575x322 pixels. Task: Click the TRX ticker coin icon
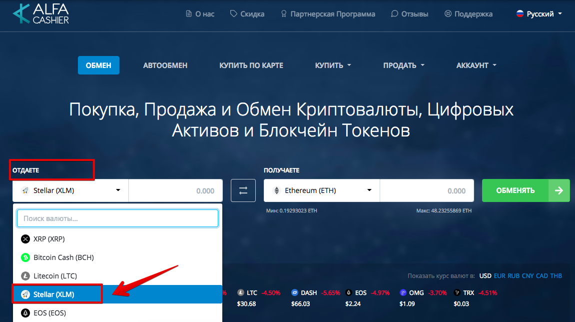click(x=457, y=292)
